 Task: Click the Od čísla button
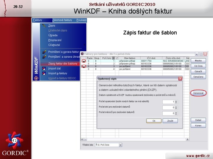(x=198, y=66)
